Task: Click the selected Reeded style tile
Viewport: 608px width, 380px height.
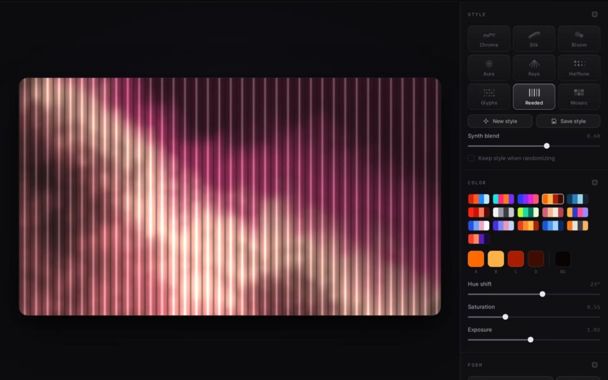Action: point(534,97)
